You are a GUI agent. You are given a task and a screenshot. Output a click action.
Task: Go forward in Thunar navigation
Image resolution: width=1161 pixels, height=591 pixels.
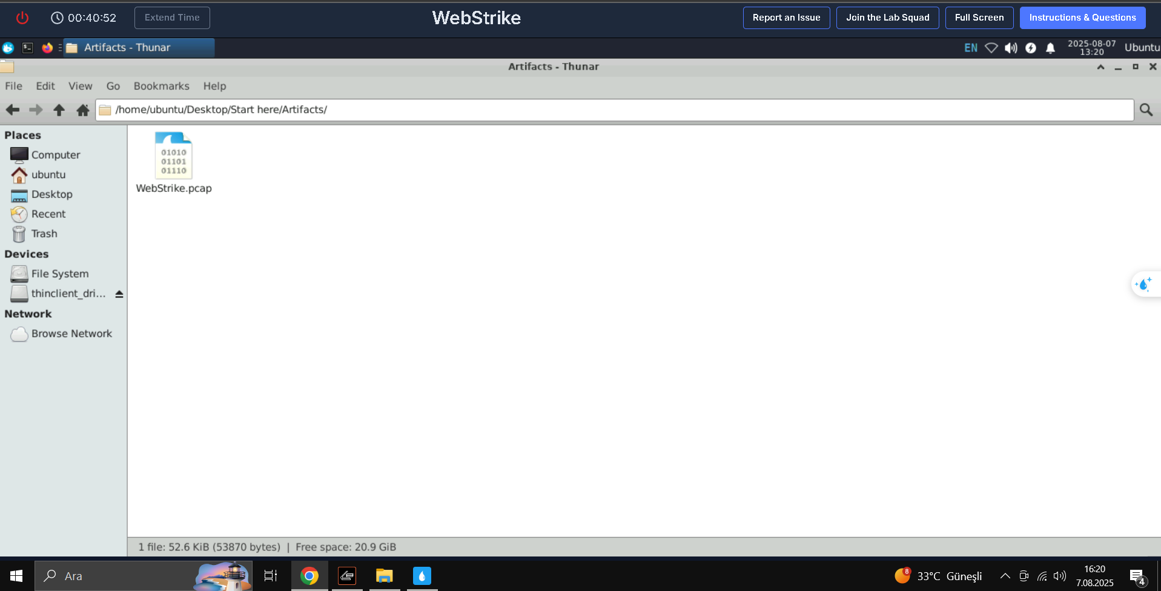tap(36, 110)
